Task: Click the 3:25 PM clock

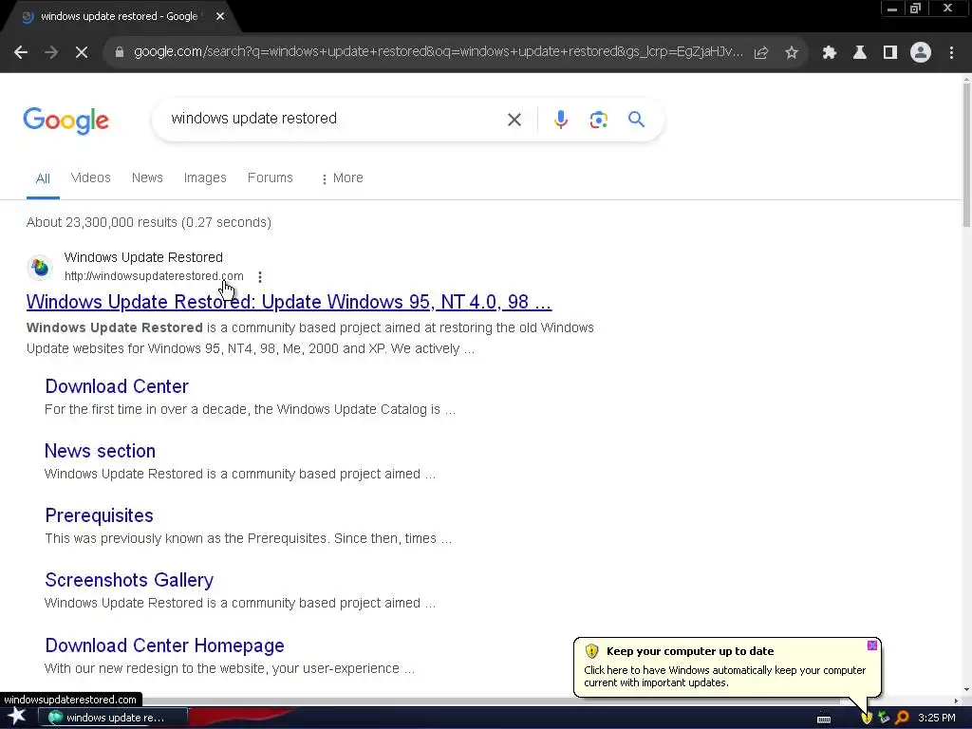Action: click(x=937, y=718)
